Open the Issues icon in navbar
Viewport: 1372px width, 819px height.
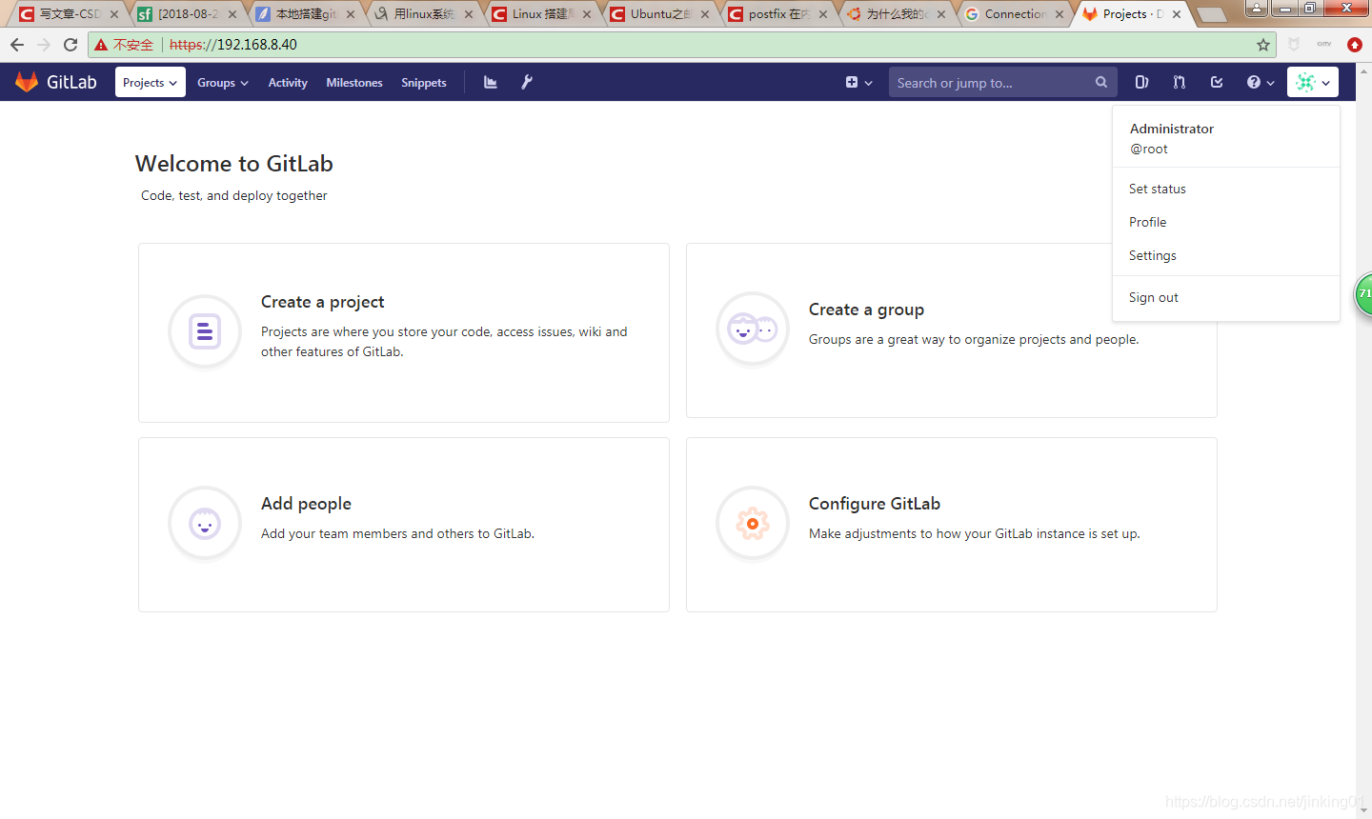point(1141,83)
